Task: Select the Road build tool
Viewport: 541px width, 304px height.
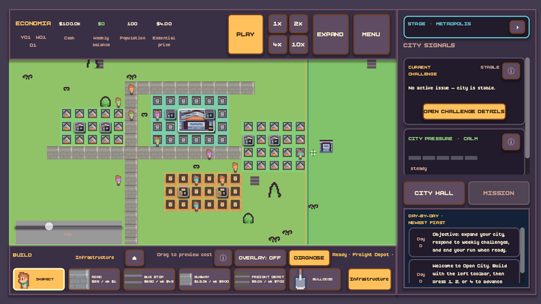Action: tap(94, 279)
